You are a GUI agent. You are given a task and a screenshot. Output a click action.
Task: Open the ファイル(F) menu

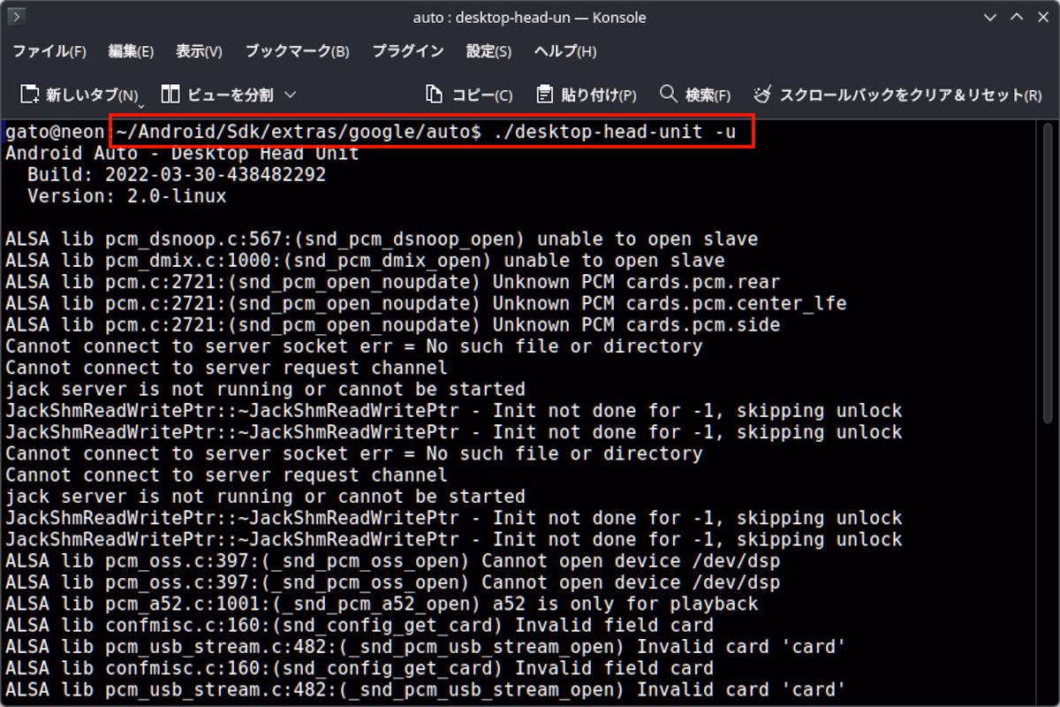click(49, 51)
